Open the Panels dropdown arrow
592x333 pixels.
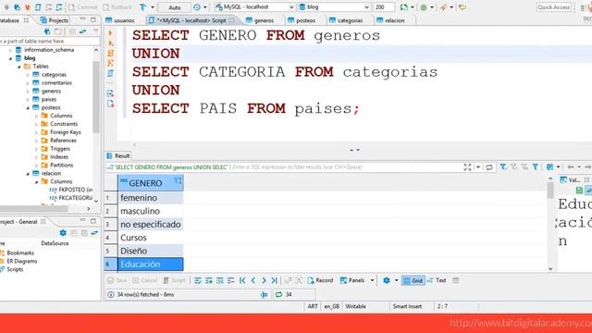coord(372,280)
